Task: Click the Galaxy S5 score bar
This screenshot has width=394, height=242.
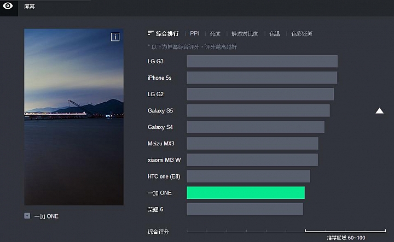Action: click(x=258, y=110)
